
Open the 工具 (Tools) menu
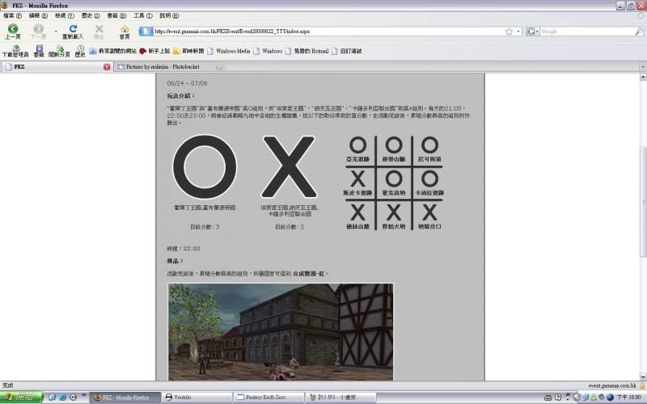tap(143, 15)
